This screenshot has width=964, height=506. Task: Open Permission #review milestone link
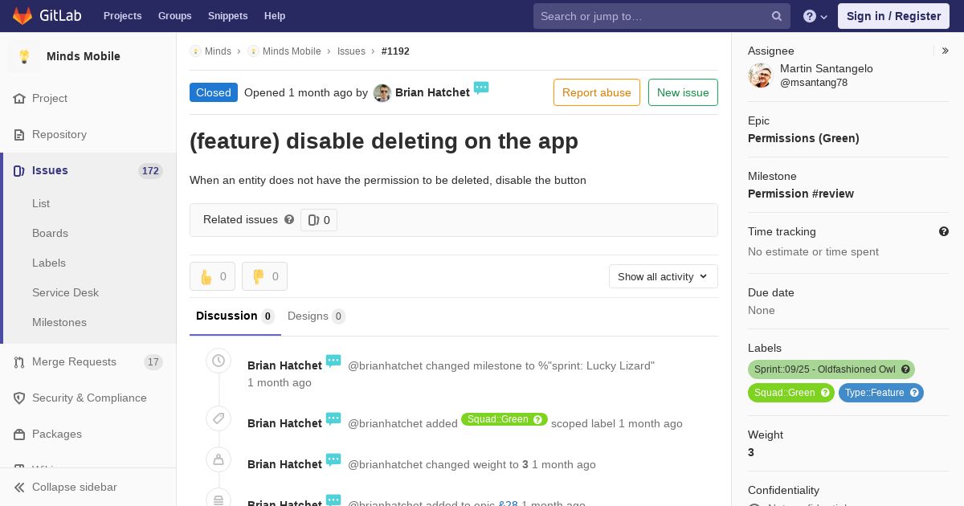tap(801, 194)
